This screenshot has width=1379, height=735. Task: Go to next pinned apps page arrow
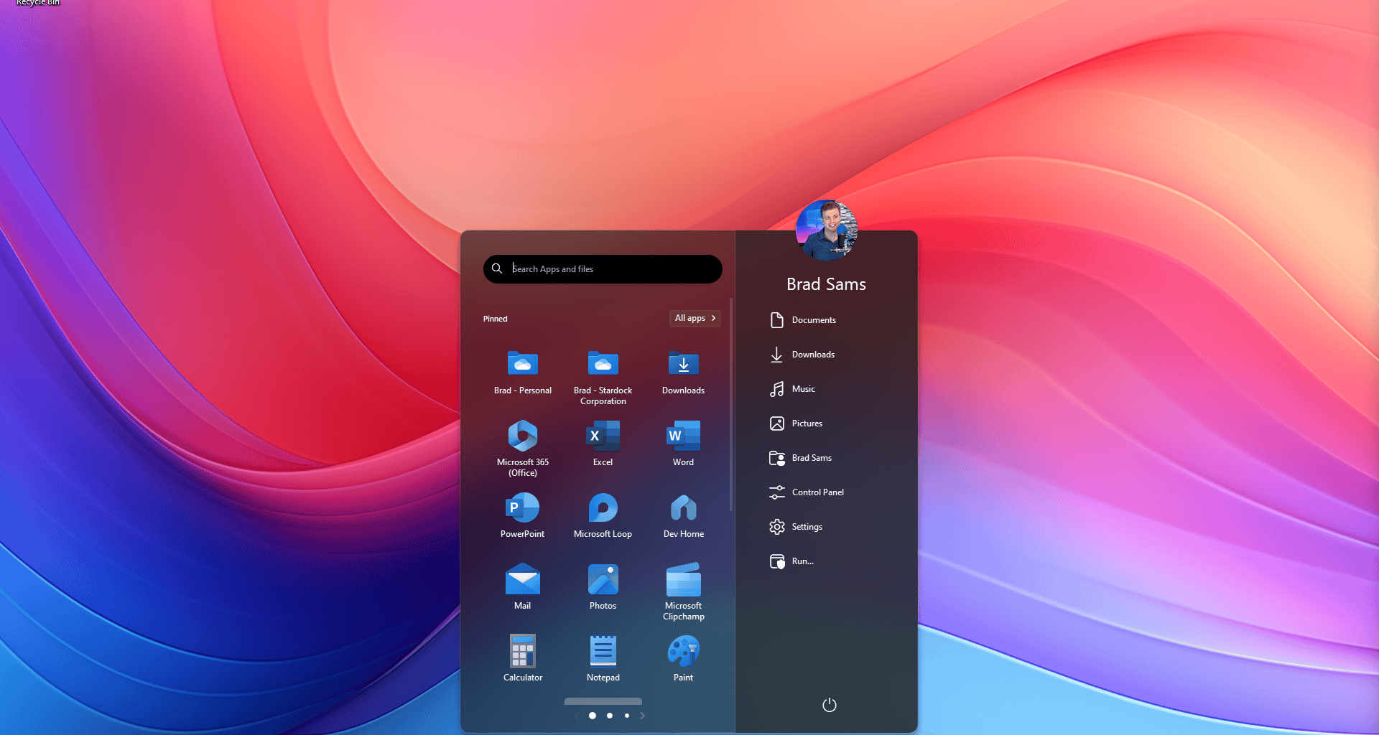pyautogui.click(x=642, y=716)
